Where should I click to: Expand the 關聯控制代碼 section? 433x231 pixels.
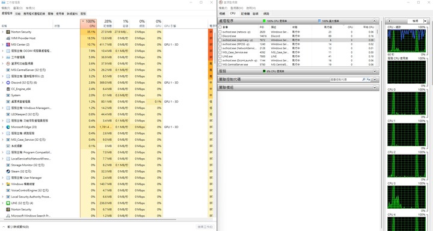coord(375,79)
